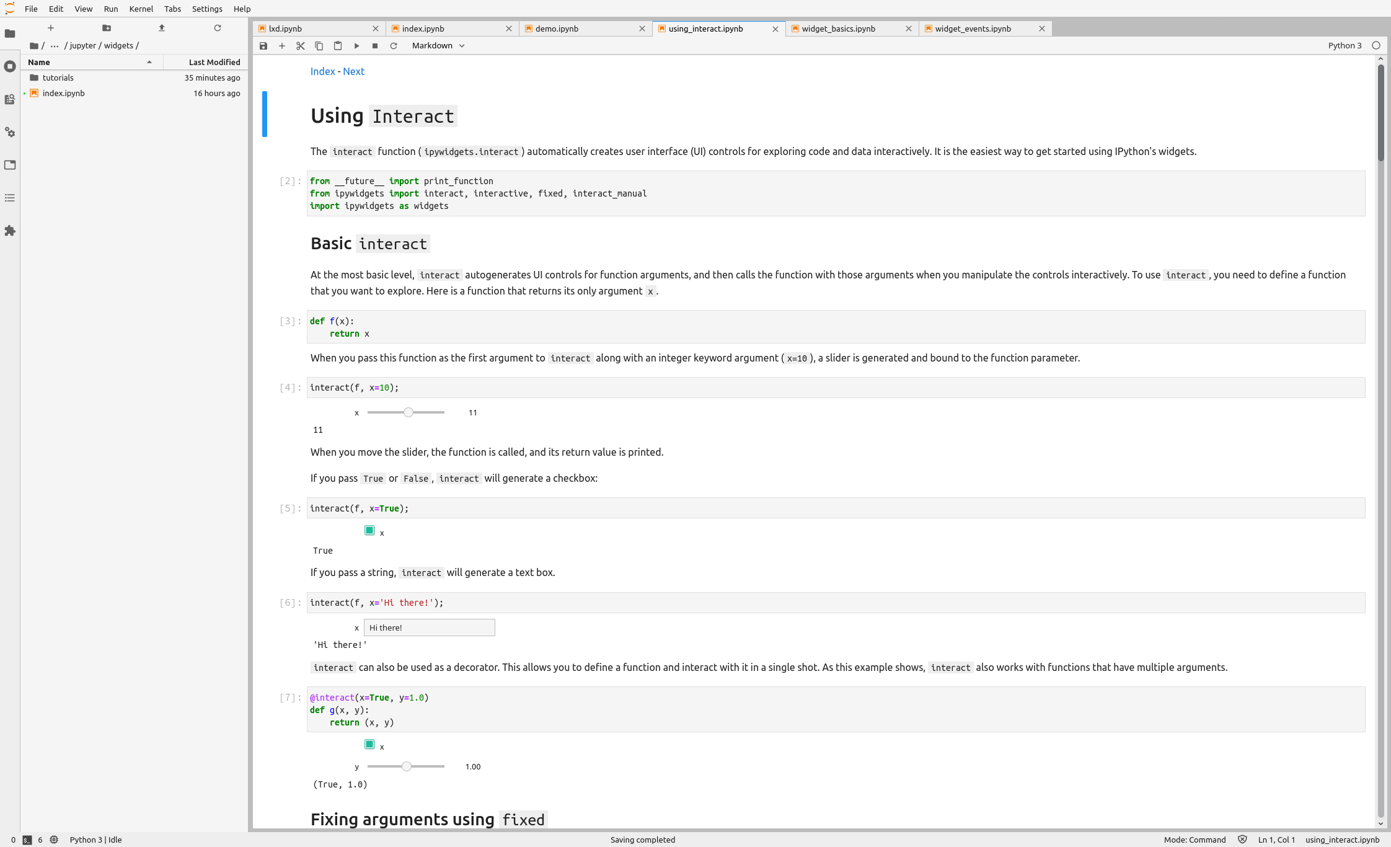Open the Extension Manager puzzle icon
This screenshot has width=1391, height=847.
click(x=10, y=231)
